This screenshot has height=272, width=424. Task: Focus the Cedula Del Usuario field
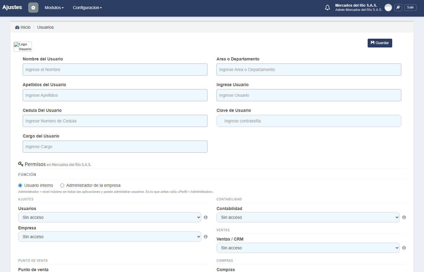115,121
